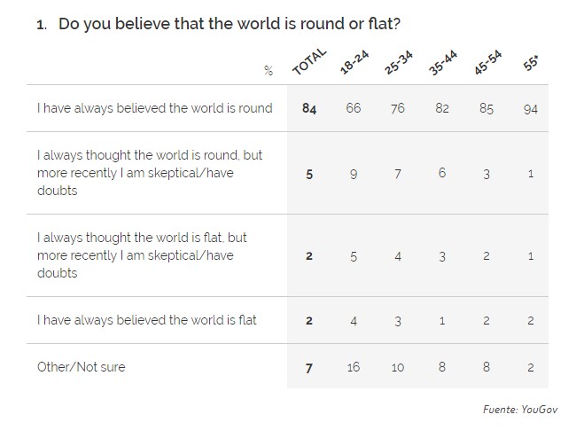Select the 35-44 age column header
The height and width of the screenshot is (438, 576).
pos(442,64)
